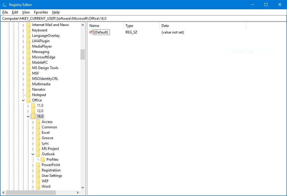Select the LWAPlugin folder icon
287x196 pixels.
(x=28, y=41)
